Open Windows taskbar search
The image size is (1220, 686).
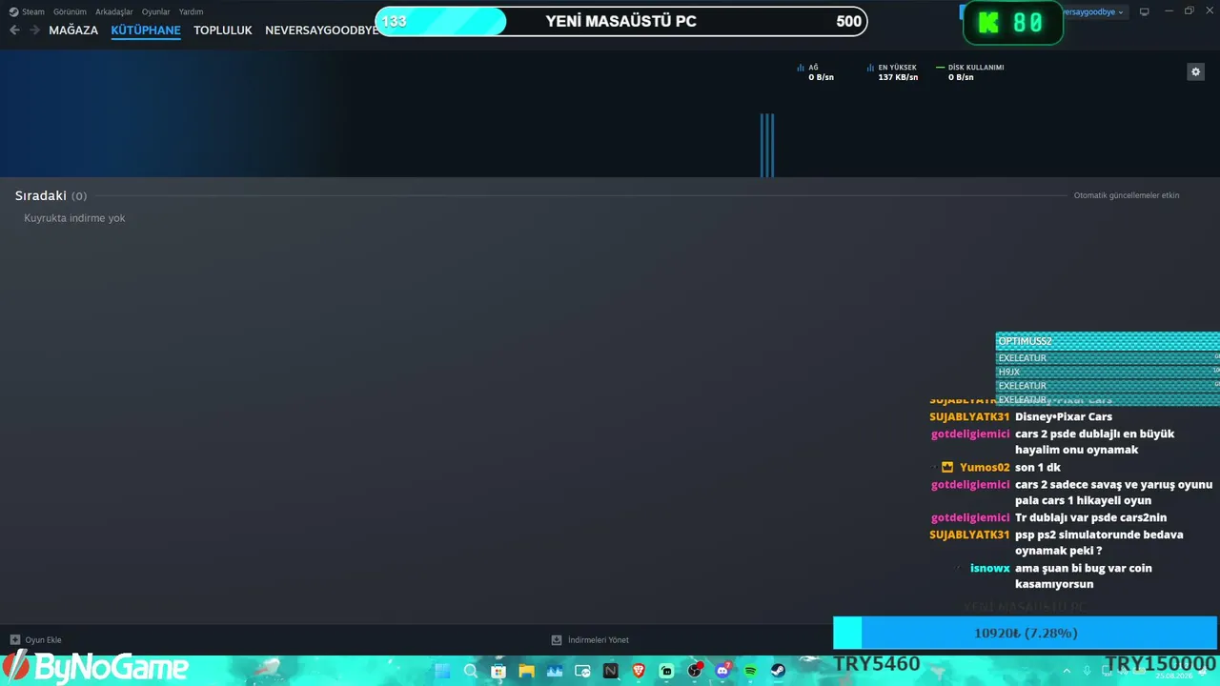click(470, 671)
